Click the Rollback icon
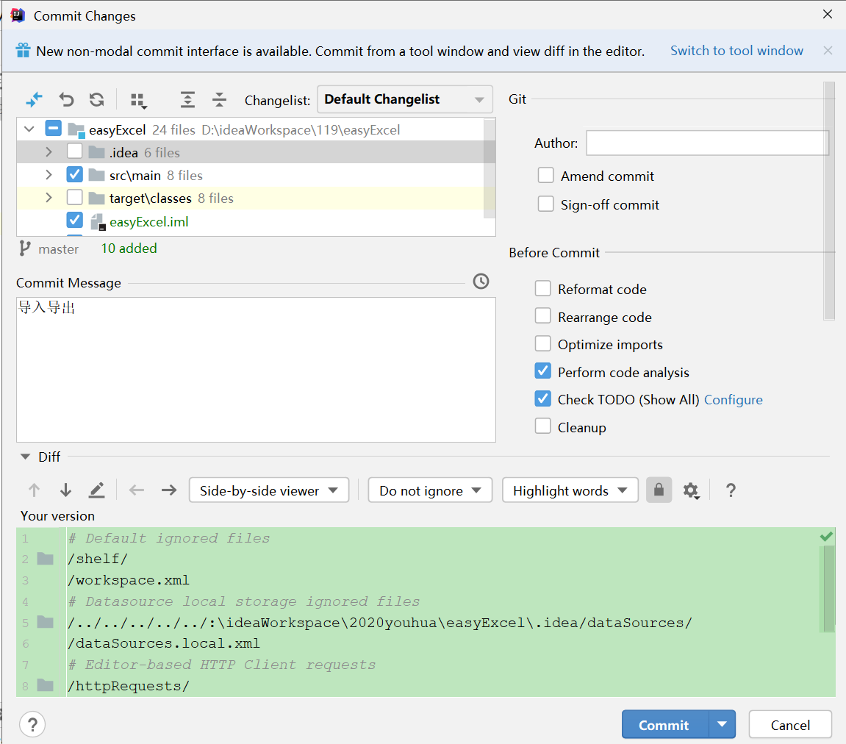This screenshot has width=846, height=744. coord(66,100)
